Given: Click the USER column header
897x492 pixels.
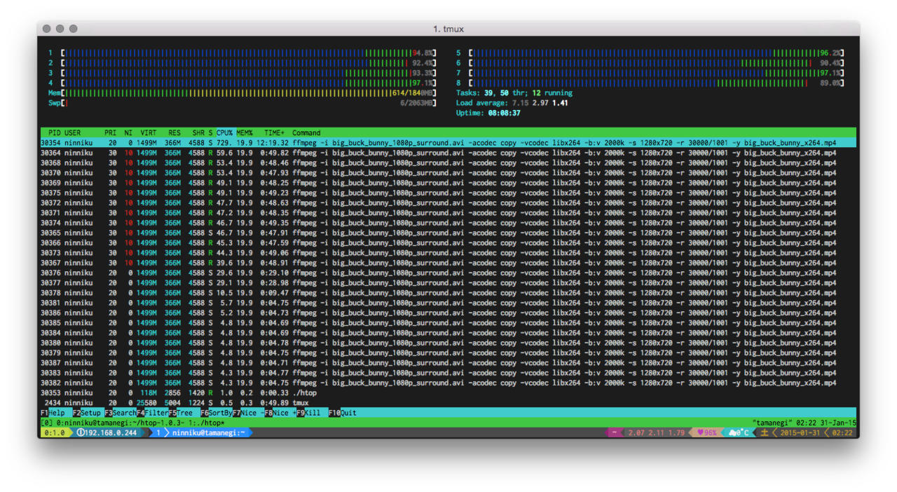Looking at the screenshot, I should pos(72,132).
